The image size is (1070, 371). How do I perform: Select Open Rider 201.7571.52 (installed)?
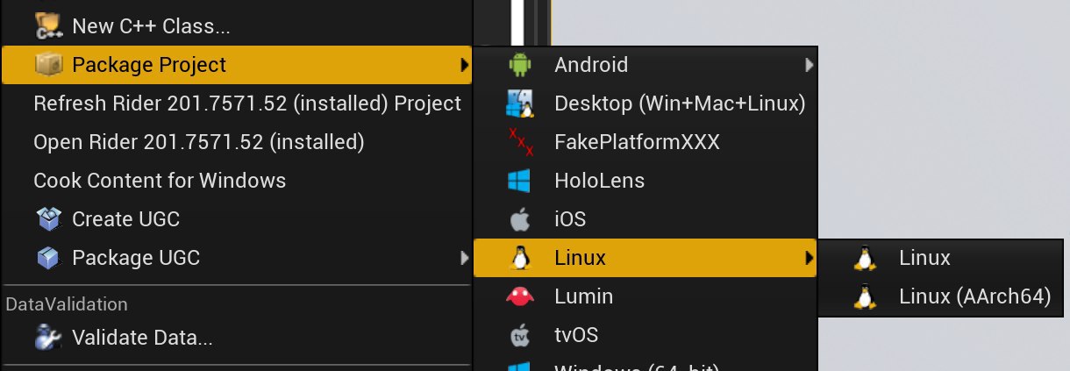237,142
